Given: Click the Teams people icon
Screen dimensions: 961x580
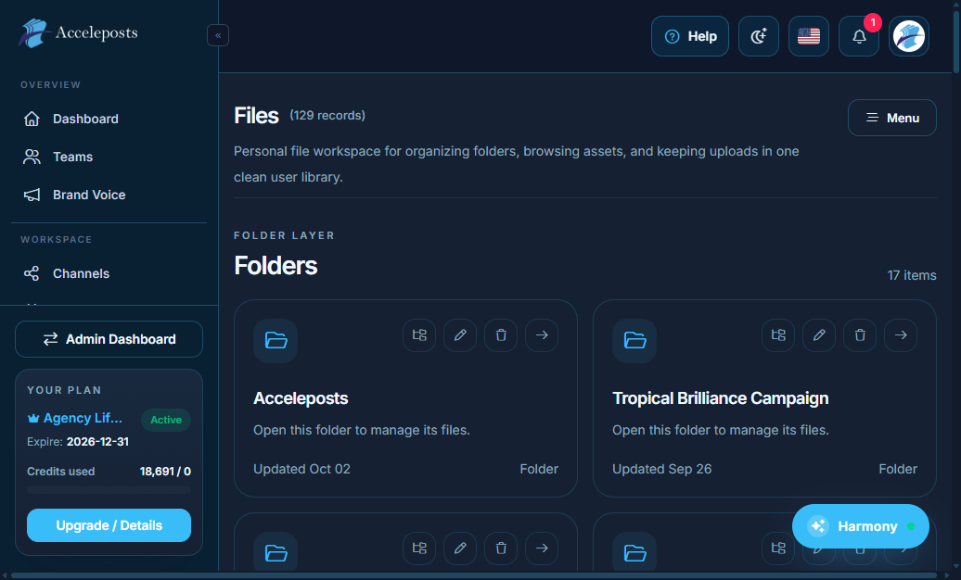Looking at the screenshot, I should point(32,157).
